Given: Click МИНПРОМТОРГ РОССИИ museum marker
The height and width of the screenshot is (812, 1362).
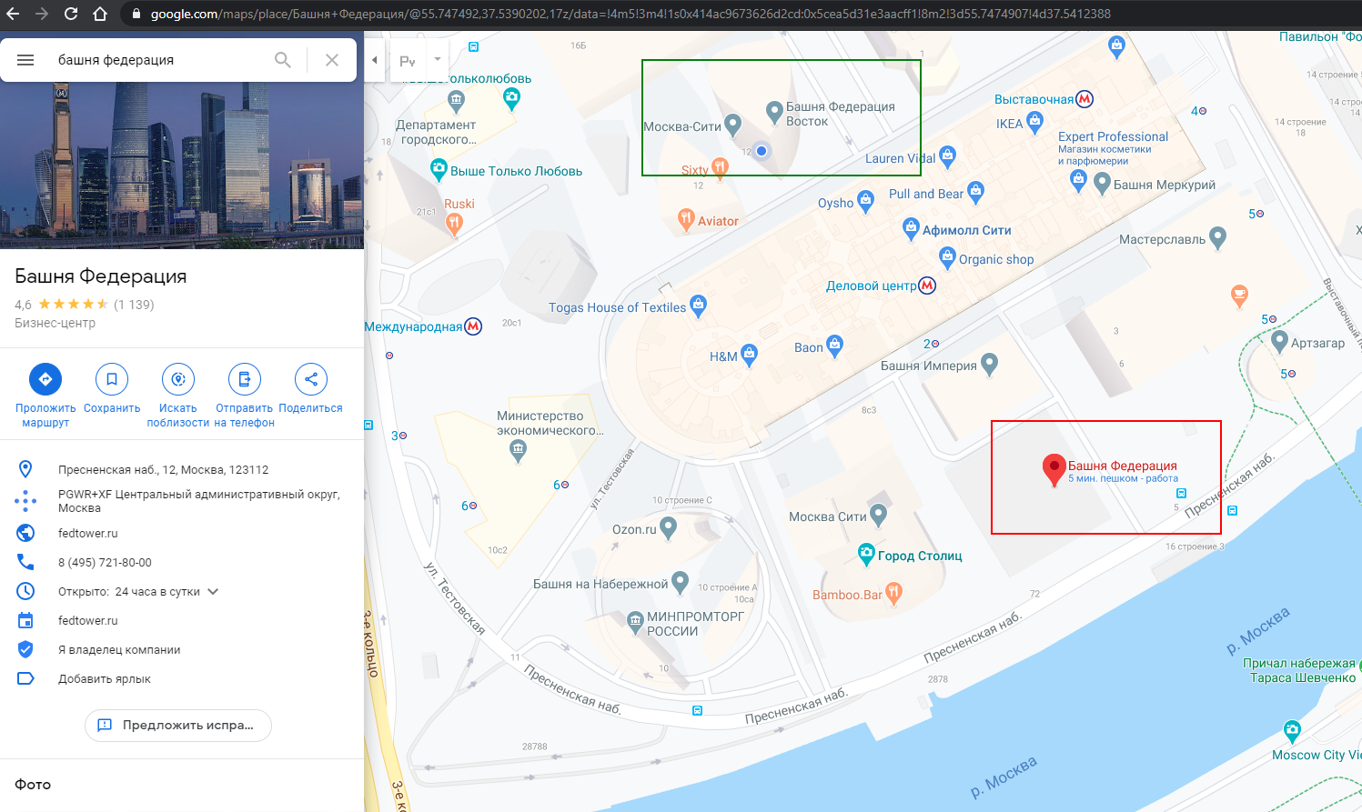Looking at the screenshot, I should pos(636,622).
